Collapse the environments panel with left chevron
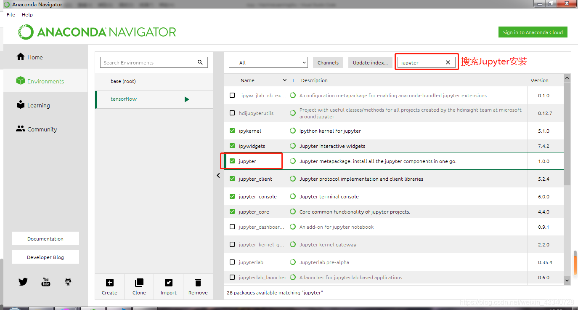Viewport: 578px width, 310px height. pos(218,176)
